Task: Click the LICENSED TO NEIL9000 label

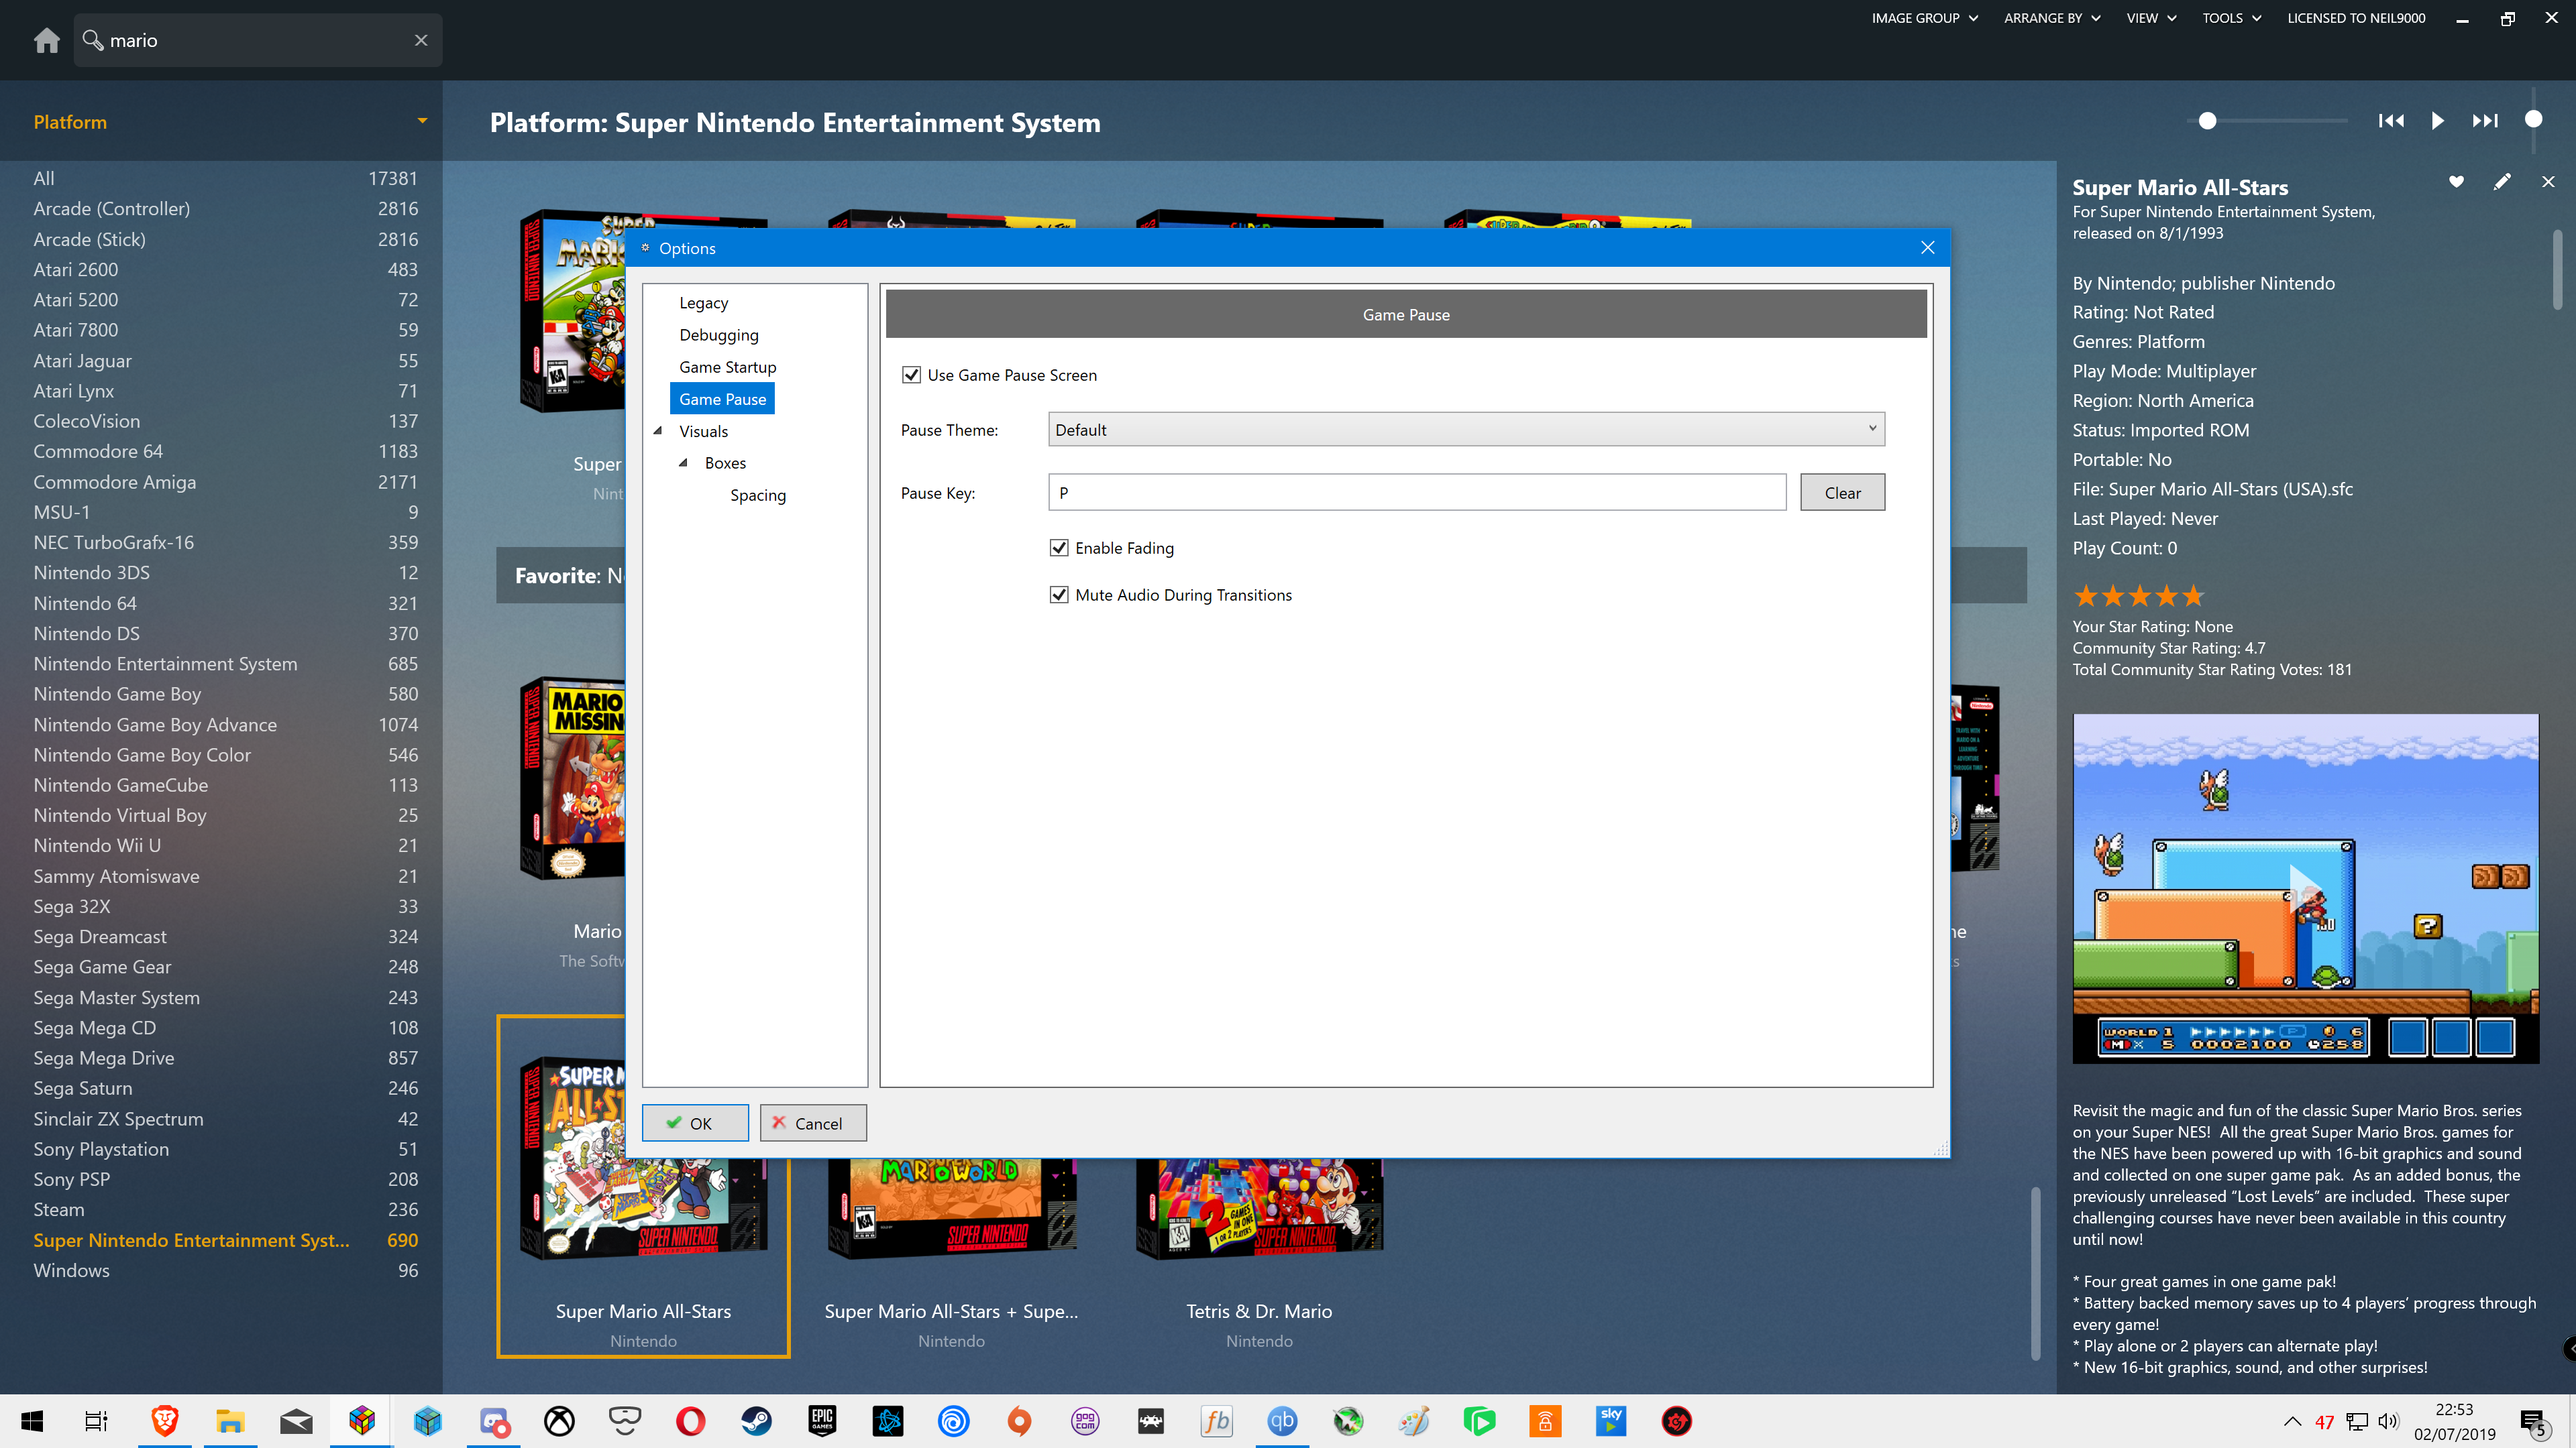Action: click(x=2356, y=18)
